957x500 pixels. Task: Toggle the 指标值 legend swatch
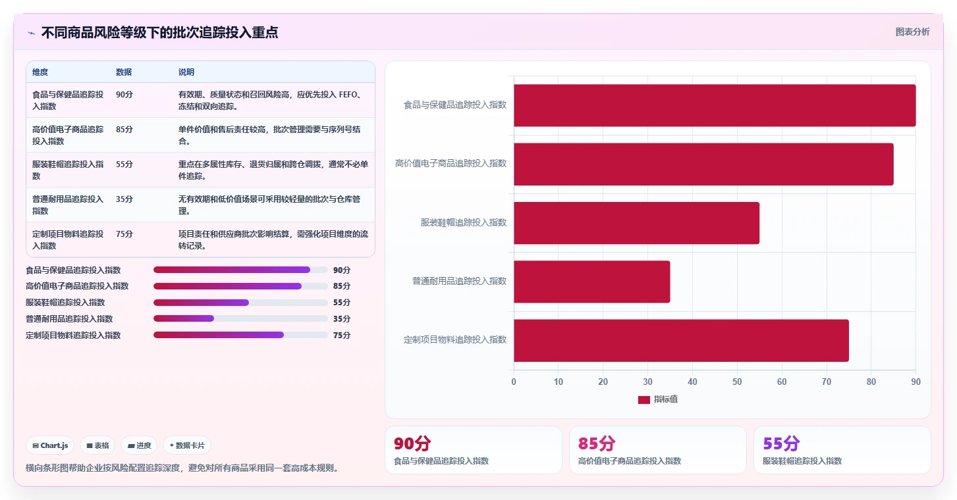coord(644,400)
